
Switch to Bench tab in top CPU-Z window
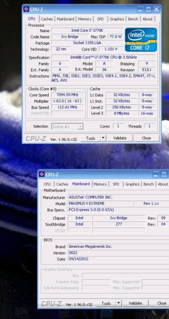(x=133, y=19)
